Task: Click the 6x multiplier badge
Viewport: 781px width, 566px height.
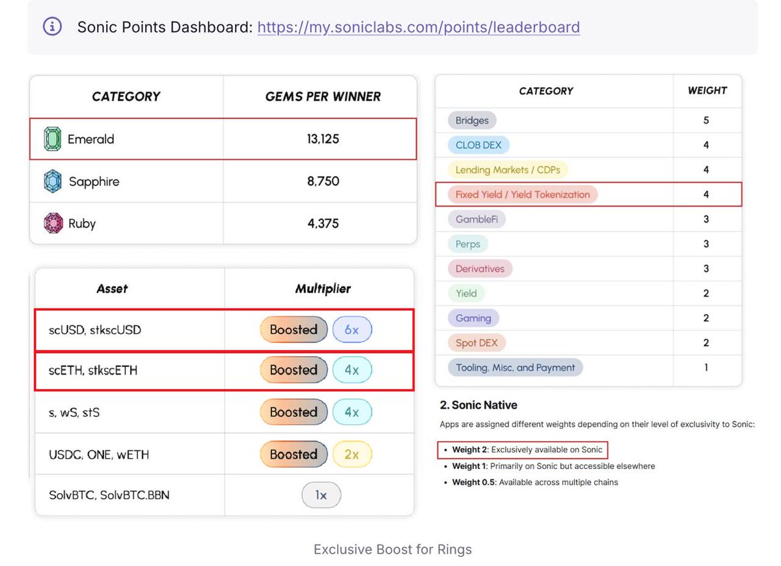Action: (x=352, y=330)
